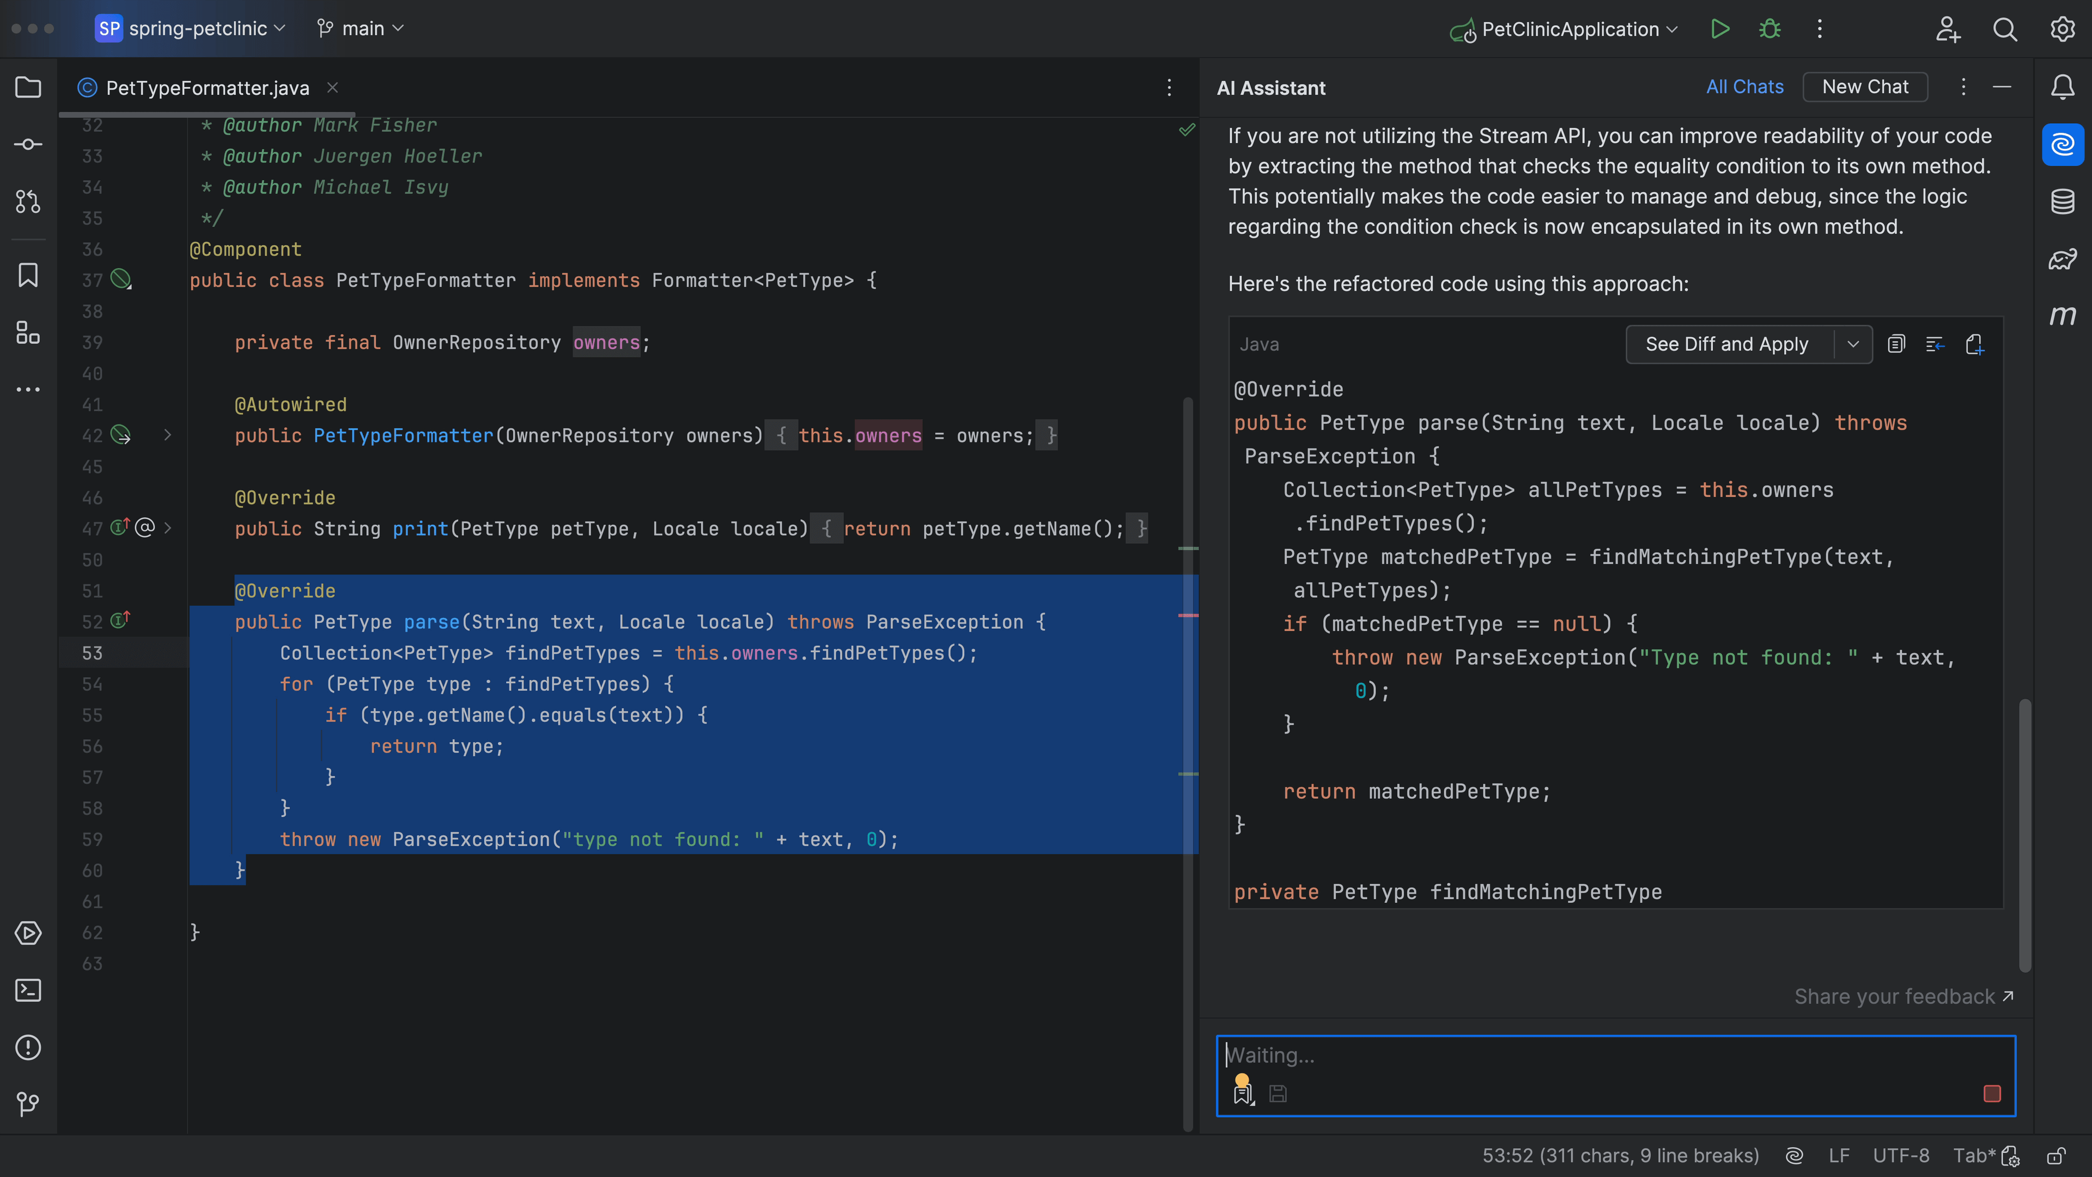Open the main branch switcher
Screen dimensions: 2092x1177
pos(360,28)
